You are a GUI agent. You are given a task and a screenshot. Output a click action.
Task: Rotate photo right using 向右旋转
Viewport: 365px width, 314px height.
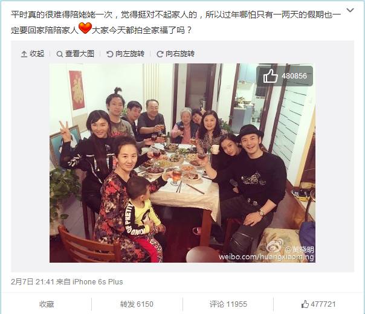tap(176, 54)
